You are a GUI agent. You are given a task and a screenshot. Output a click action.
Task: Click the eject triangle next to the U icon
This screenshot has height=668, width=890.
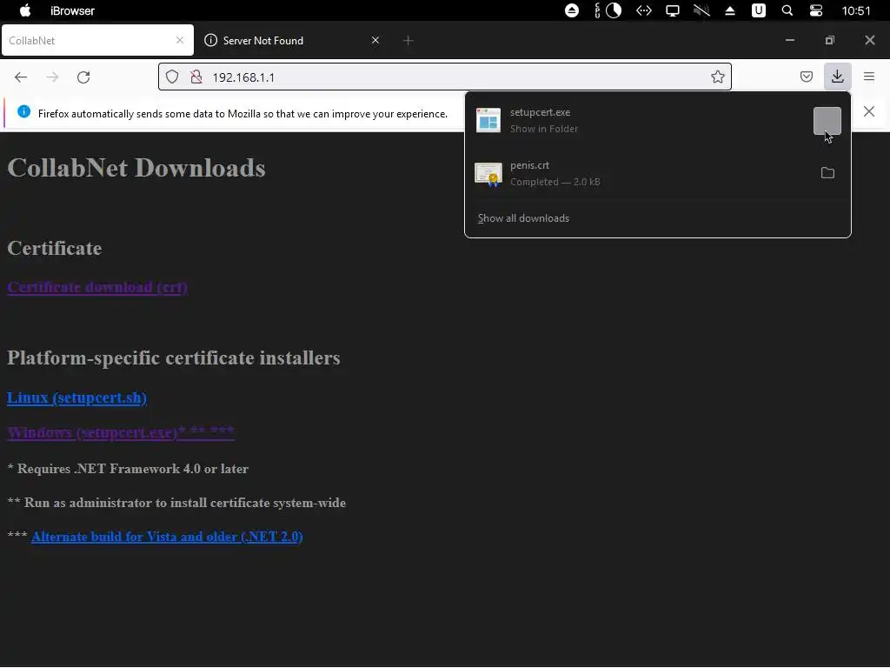[730, 10]
